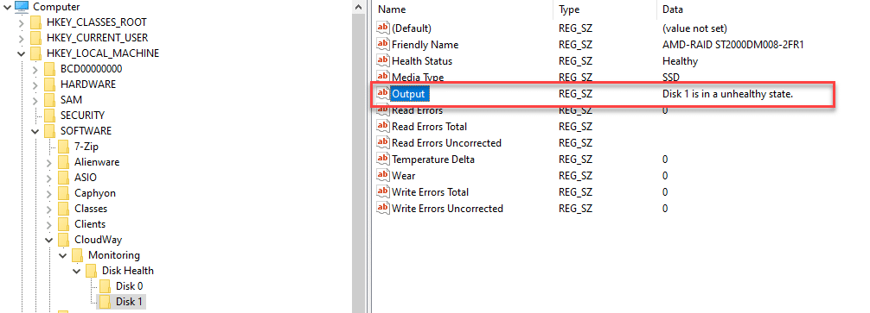Select the Health Status value icon
The width and height of the screenshot is (870, 313).
click(383, 61)
